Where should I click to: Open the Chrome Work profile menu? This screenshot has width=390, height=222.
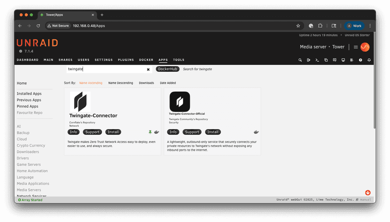[354, 26]
